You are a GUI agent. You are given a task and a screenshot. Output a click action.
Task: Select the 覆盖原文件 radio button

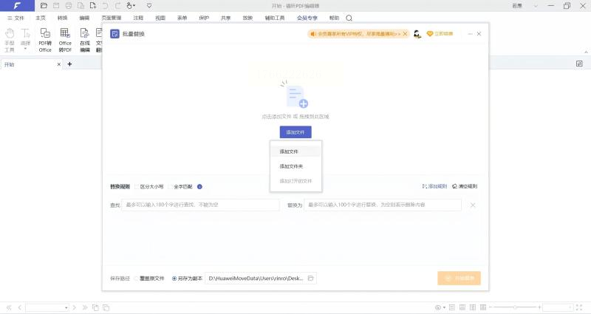(x=137, y=279)
